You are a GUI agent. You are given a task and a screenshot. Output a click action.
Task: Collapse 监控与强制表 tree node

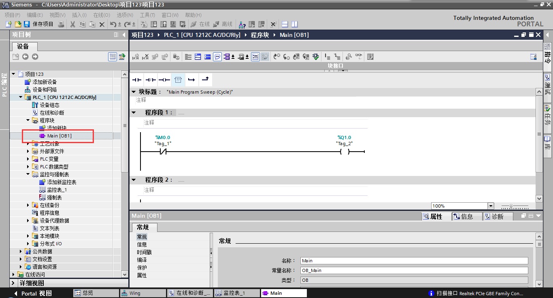click(28, 174)
